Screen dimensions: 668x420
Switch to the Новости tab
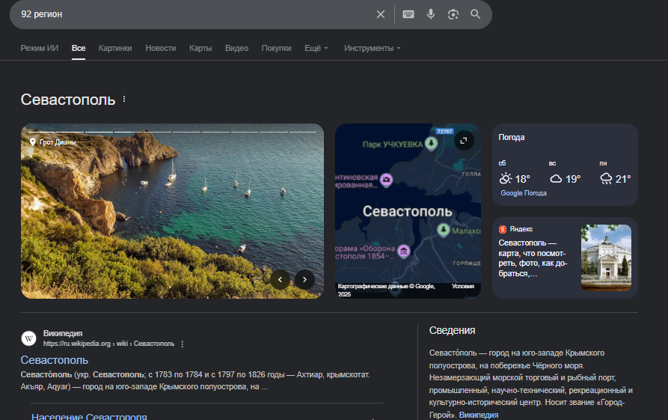coord(161,48)
